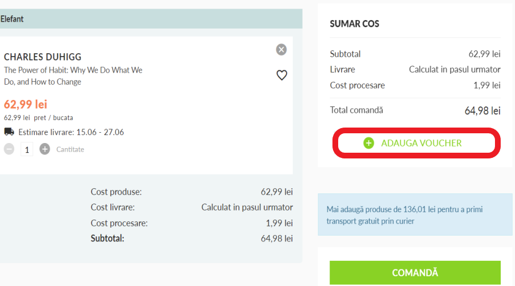Open the CHARLES DUHIGG author link
The image size is (515, 286).
pyautogui.click(x=42, y=57)
